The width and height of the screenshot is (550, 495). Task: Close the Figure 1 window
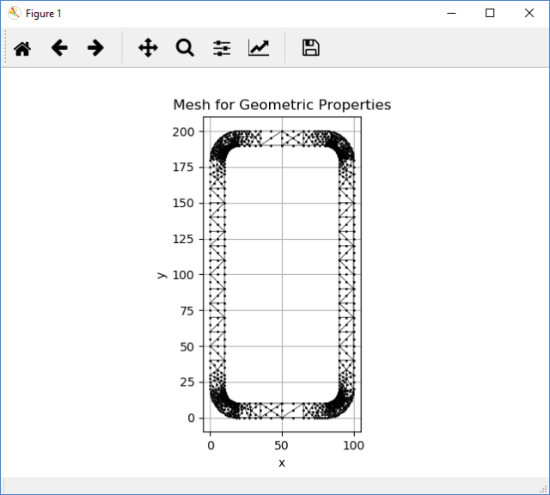click(x=529, y=14)
